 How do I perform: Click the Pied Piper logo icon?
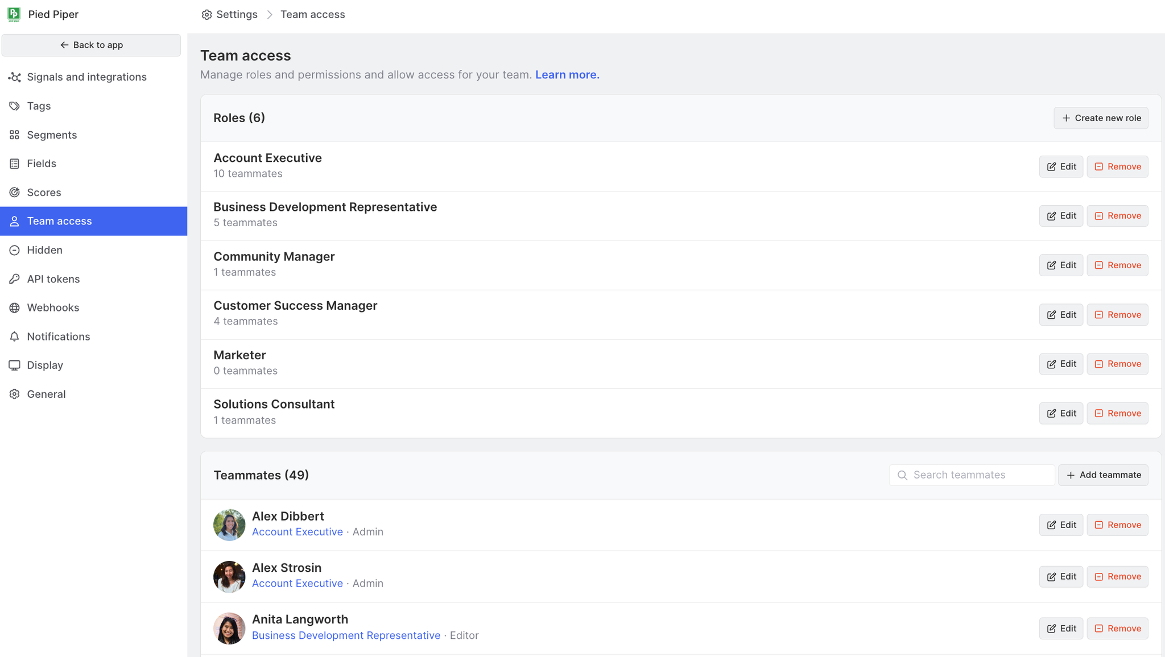[14, 14]
